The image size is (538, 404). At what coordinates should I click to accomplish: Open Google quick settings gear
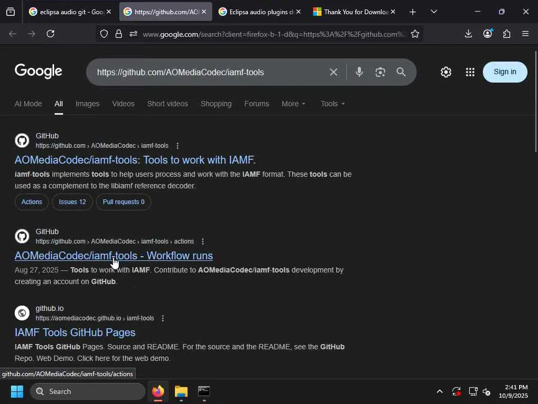coord(446,72)
